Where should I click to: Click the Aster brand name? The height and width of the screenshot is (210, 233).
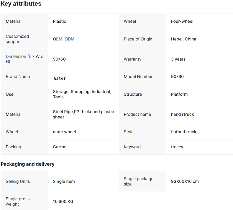tap(60, 78)
